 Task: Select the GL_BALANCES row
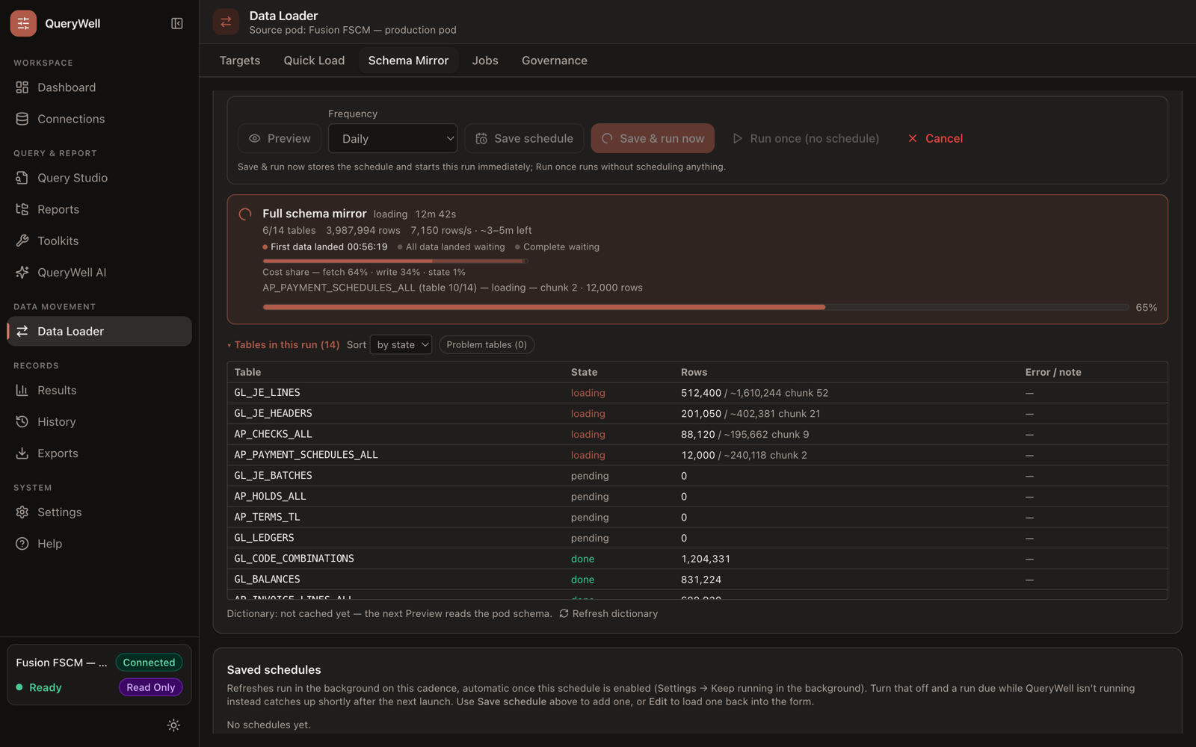697,580
